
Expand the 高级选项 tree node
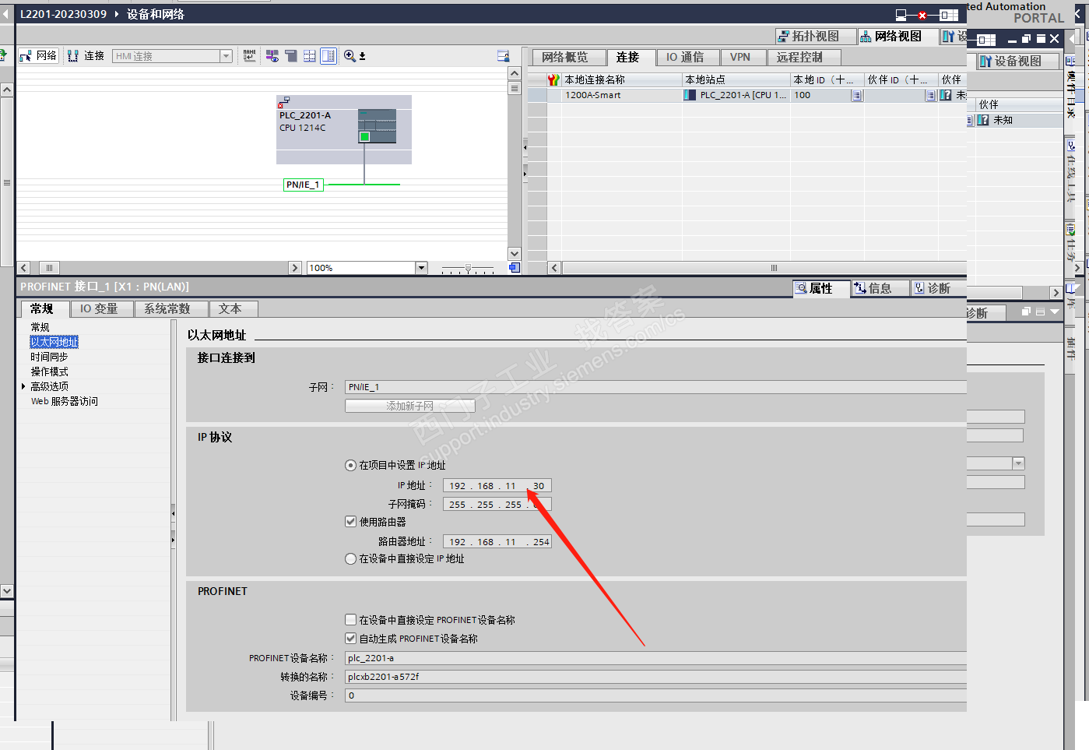pos(23,386)
